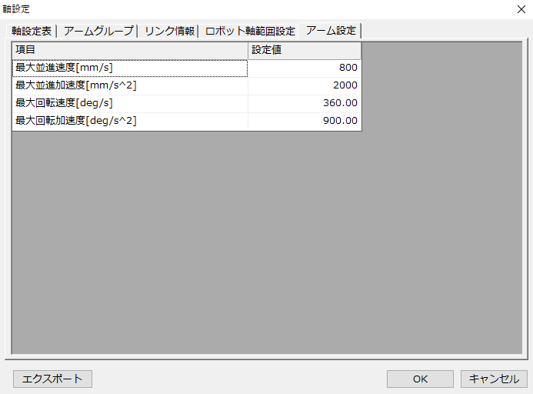This screenshot has width=533, height=394.
Task: Close the 軸設定 dialog window
Action: 519,8
